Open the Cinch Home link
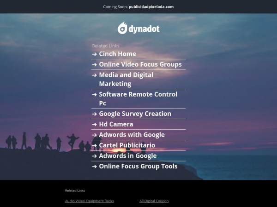The height and width of the screenshot is (207, 277). 117,54
